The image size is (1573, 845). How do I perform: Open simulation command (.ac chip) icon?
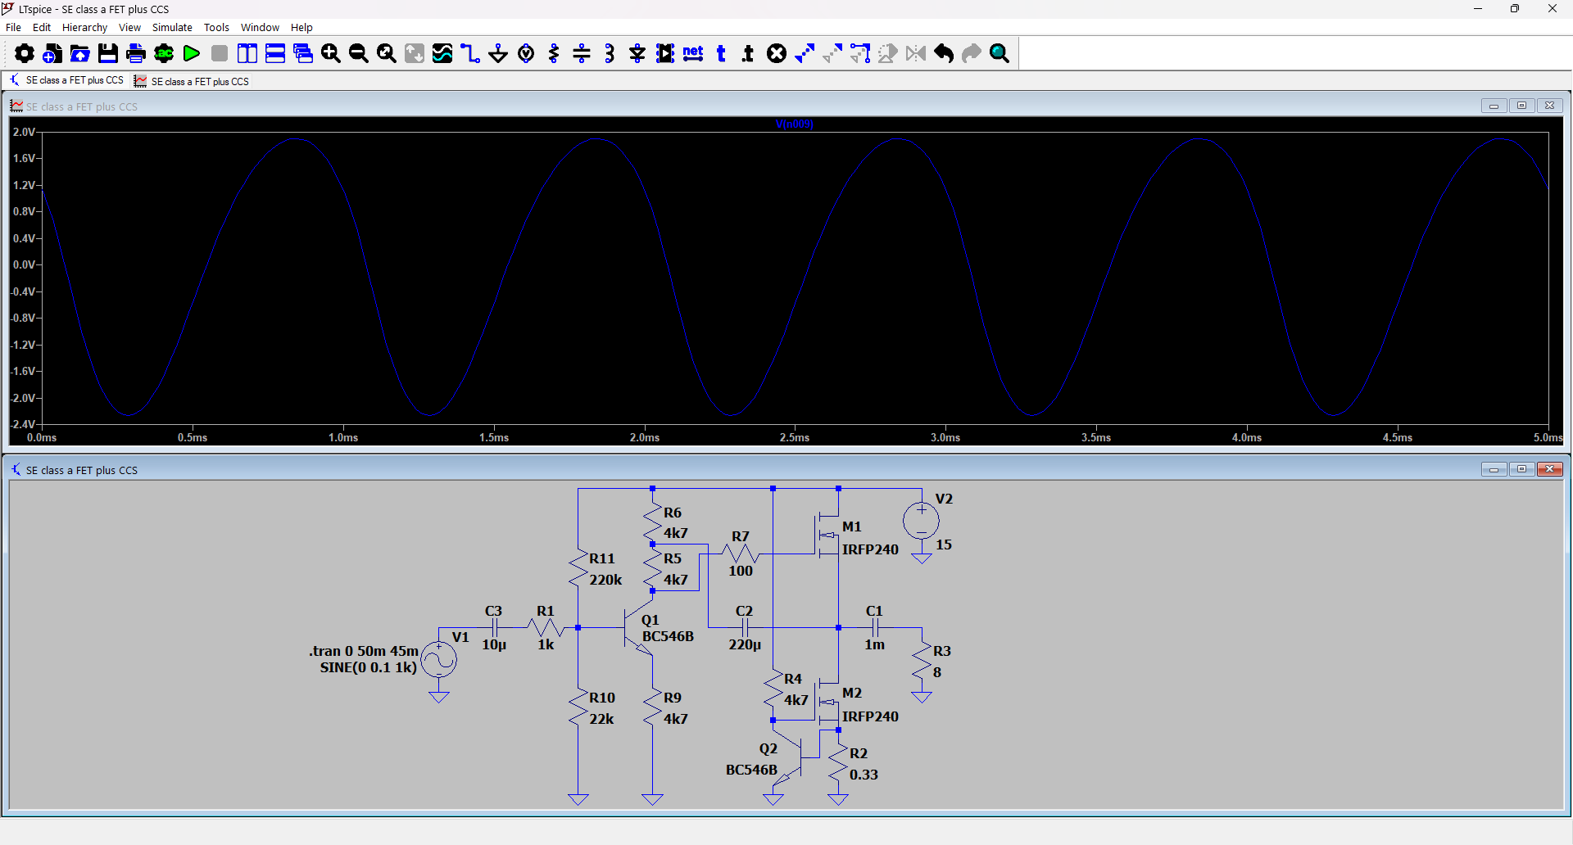pyautogui.click(x=164, y=54)
